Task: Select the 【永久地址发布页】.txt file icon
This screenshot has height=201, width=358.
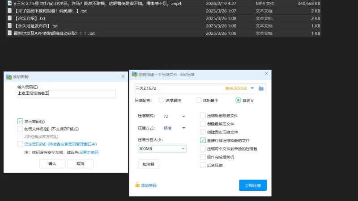Action: (9, 26)
